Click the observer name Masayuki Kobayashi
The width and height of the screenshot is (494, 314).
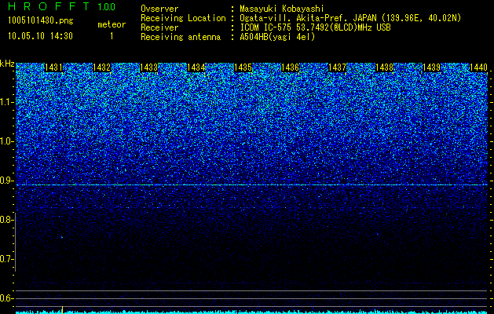pyautogui.click(x=282, y=9)
